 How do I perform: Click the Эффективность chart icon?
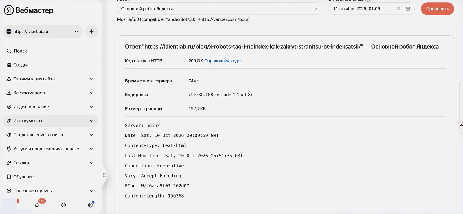[x=9, y=93]
